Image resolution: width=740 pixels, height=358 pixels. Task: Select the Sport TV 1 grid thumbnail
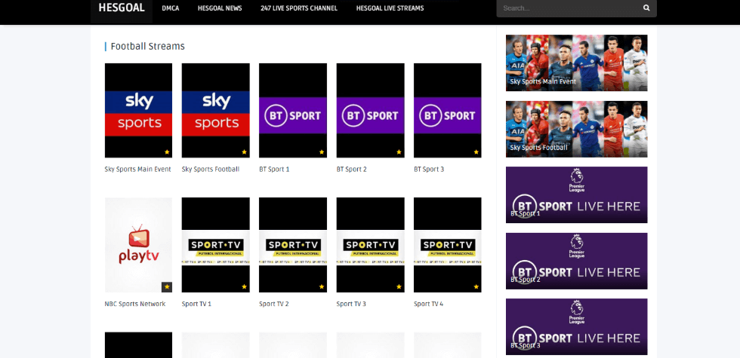coord(216,245)
